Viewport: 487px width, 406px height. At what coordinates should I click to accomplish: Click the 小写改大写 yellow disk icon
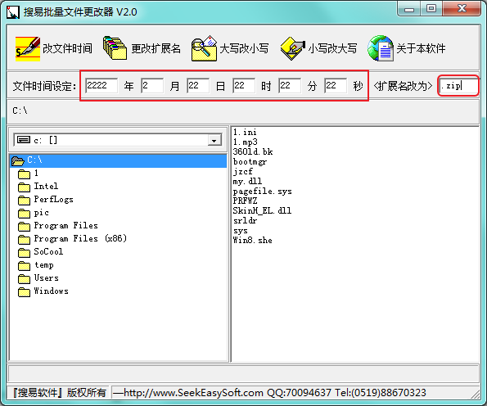(292, 48)
